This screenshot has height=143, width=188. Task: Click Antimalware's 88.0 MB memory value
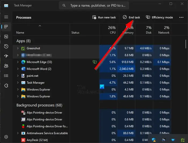coord(128,133)
